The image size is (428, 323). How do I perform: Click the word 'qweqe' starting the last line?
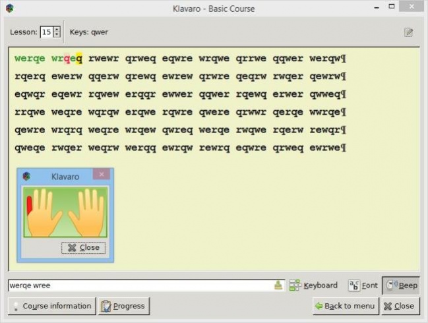[x=30, y=148]
